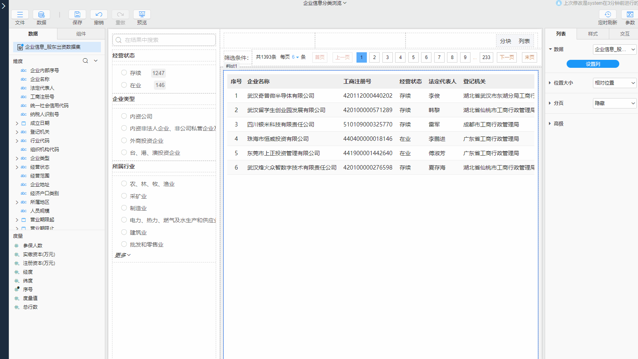The height and width of the screenshot is (359, 638).
Task: Switch to the 组件 tab
Action: pyautogui.click(x=81, y=34)
